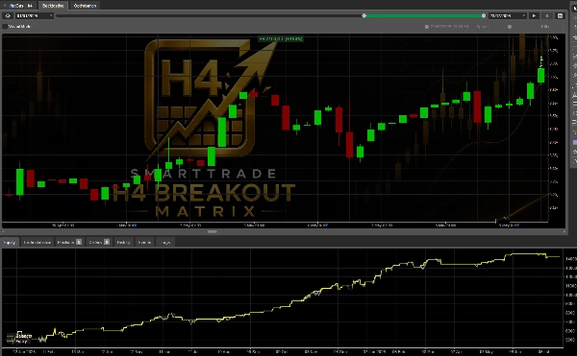577x356 pixels.
Task: Enable the Visual Mode checkbox
Action: [5, 27]
